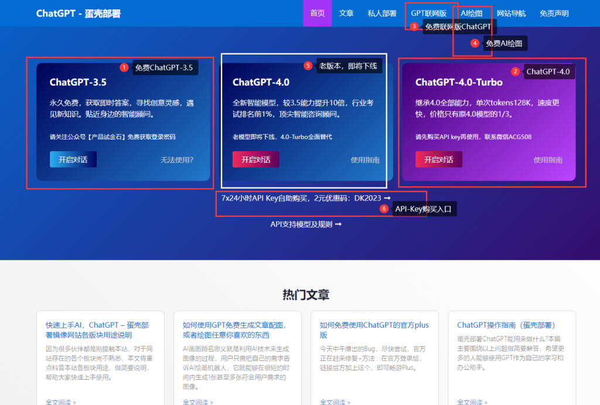Select the 首页 navigation tab

coord(317,13)
